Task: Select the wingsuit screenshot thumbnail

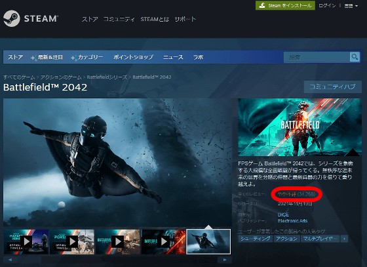Action: (208, 241)
